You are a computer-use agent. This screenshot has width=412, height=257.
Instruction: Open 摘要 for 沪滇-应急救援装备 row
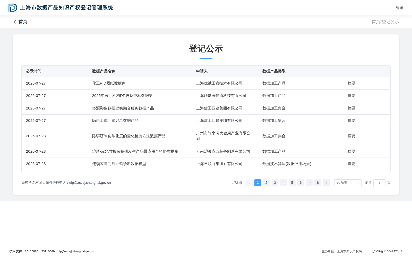(x=351, y=151)
